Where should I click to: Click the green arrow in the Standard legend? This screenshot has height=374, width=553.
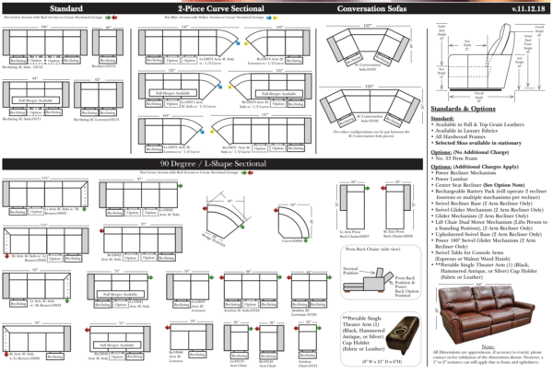click(108, 18)
